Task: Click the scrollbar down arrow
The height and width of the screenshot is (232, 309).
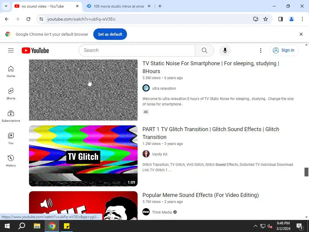Action: pos(306,217)
